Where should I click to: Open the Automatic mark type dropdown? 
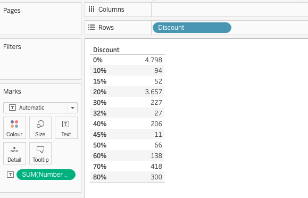40,108
